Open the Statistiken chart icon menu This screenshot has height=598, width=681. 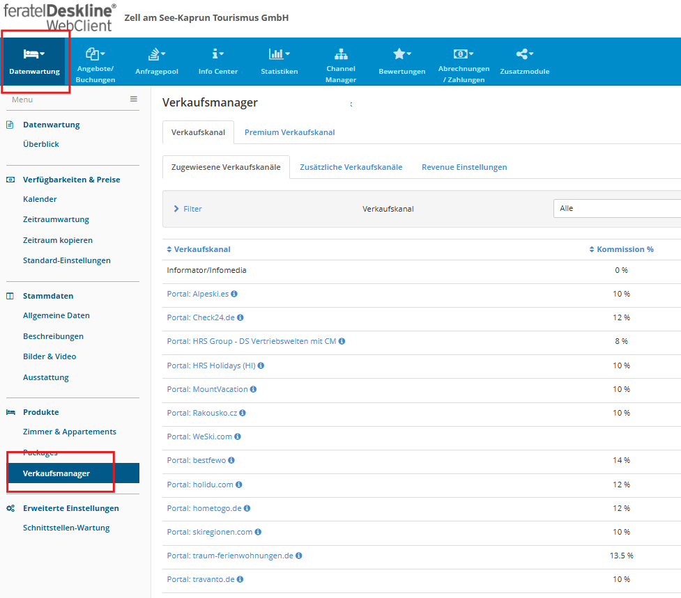[x=279, y=54]
